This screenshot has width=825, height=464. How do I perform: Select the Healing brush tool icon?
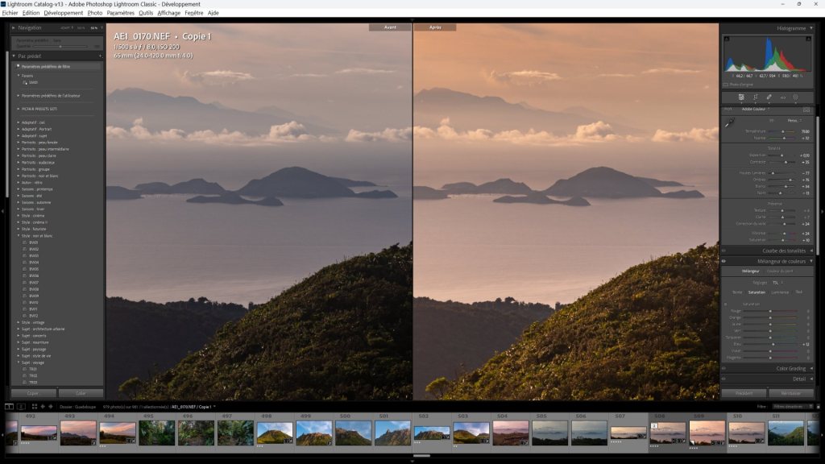tap(769, 97)
